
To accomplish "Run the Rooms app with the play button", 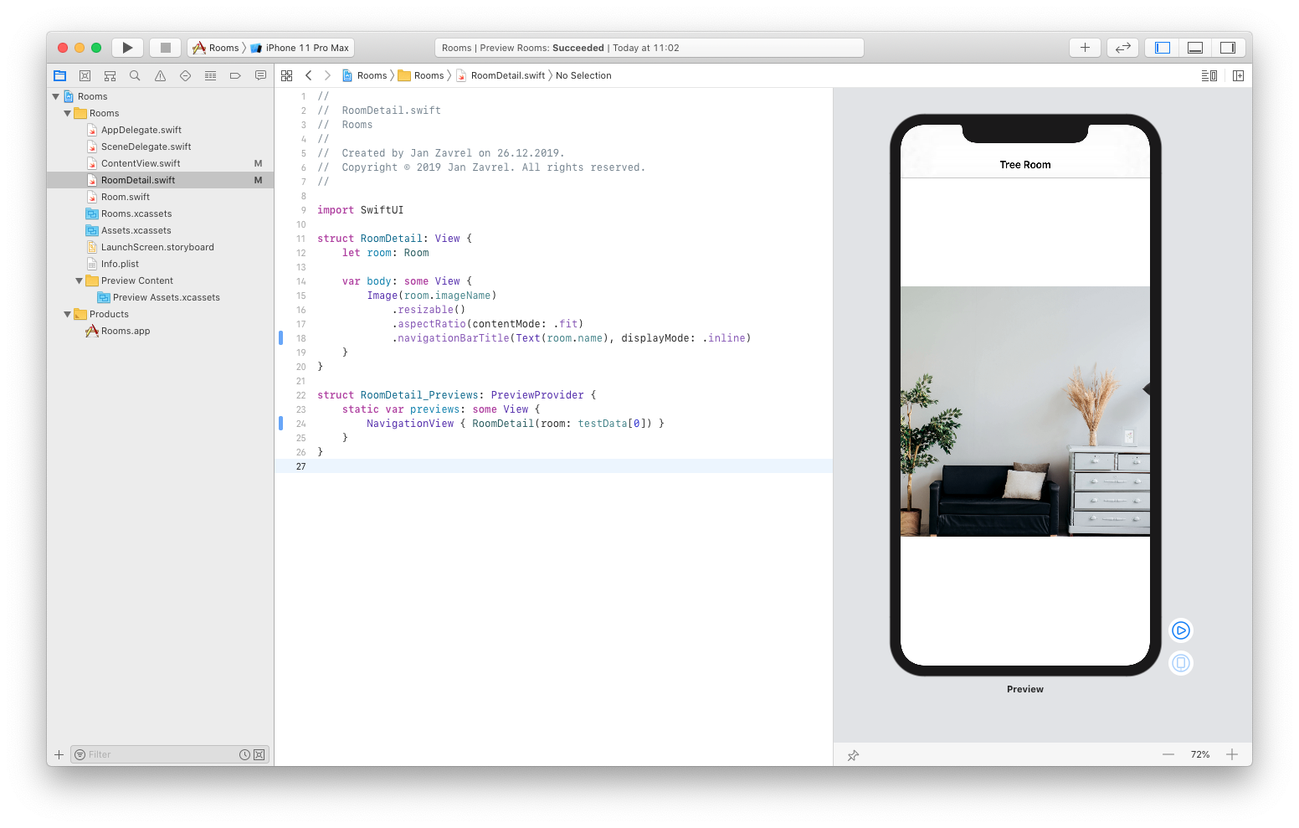I will click(127, 47).
